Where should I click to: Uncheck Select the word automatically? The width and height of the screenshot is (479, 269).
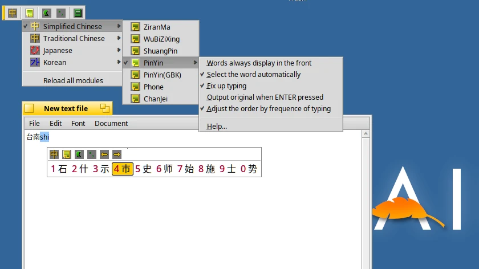point(253,75)
